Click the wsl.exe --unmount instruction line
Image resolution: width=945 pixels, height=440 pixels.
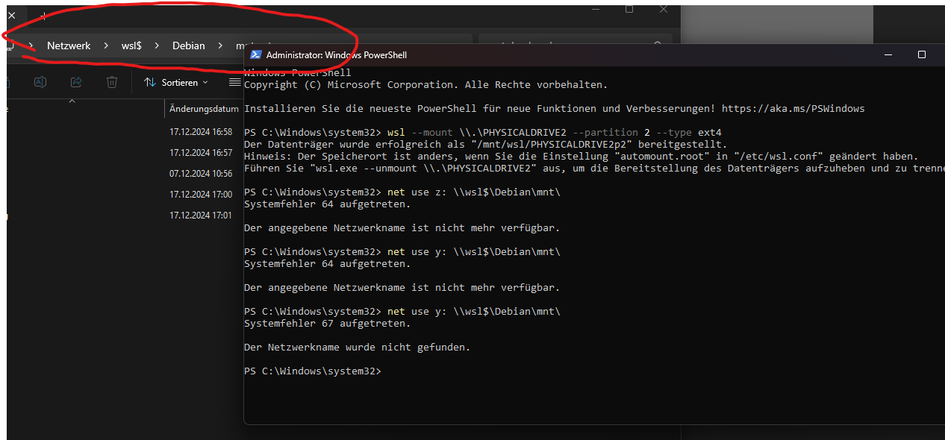pyautogui.click(x=594, y=168)
